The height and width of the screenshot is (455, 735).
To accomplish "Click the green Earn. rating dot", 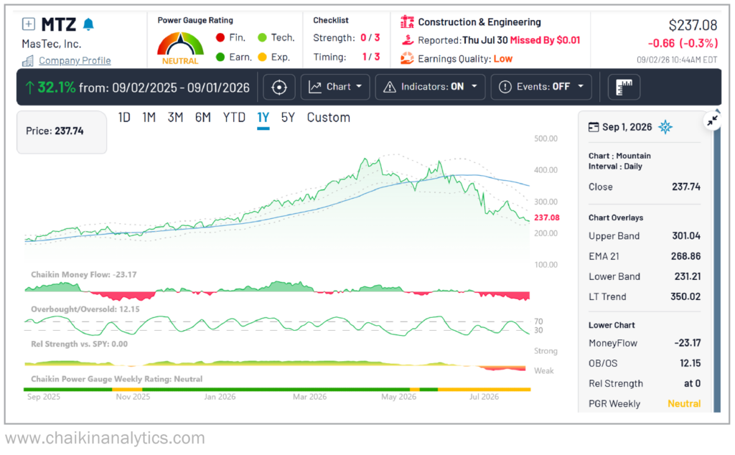I will pos(220,57).
